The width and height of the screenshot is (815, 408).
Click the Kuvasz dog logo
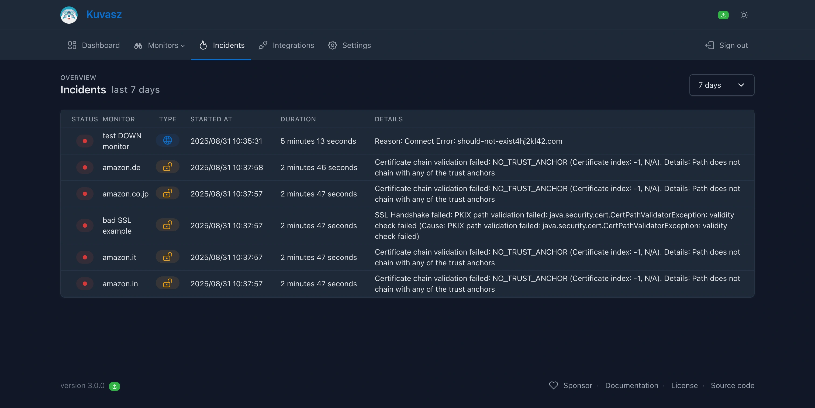(x=69, y=15)
